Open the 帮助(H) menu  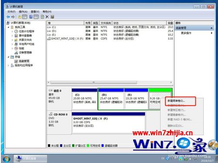coord(47,12)
